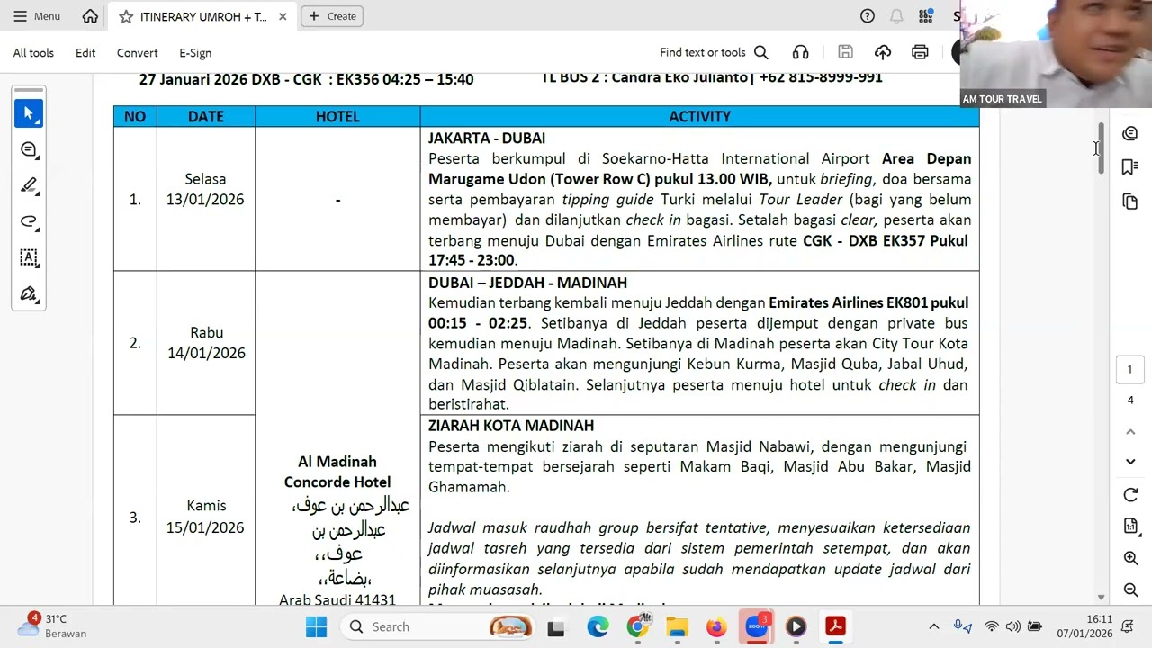
Task: Zoom in with the magnifier plus
Action: pyautogui.click(x=1130, y=558)
